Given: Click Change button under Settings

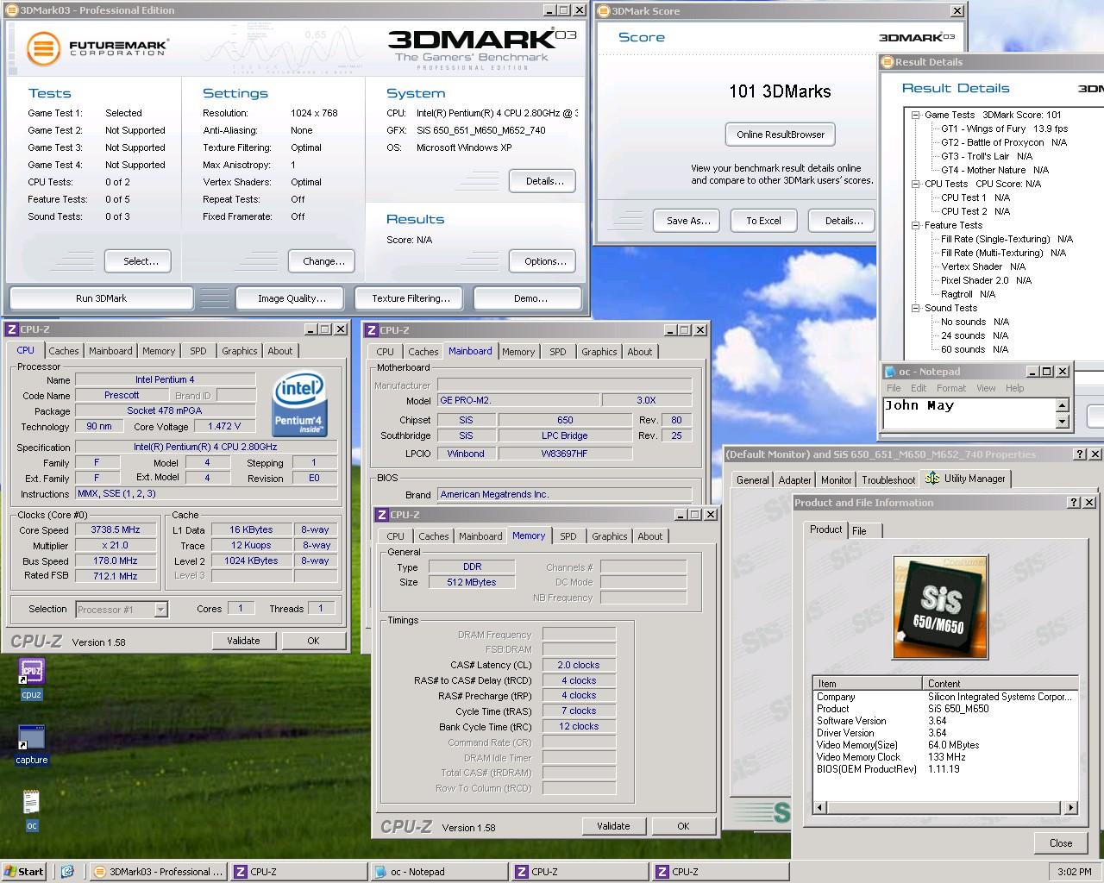Looking at the screenshot, I should pyautogui.click(x=323, y=261).
